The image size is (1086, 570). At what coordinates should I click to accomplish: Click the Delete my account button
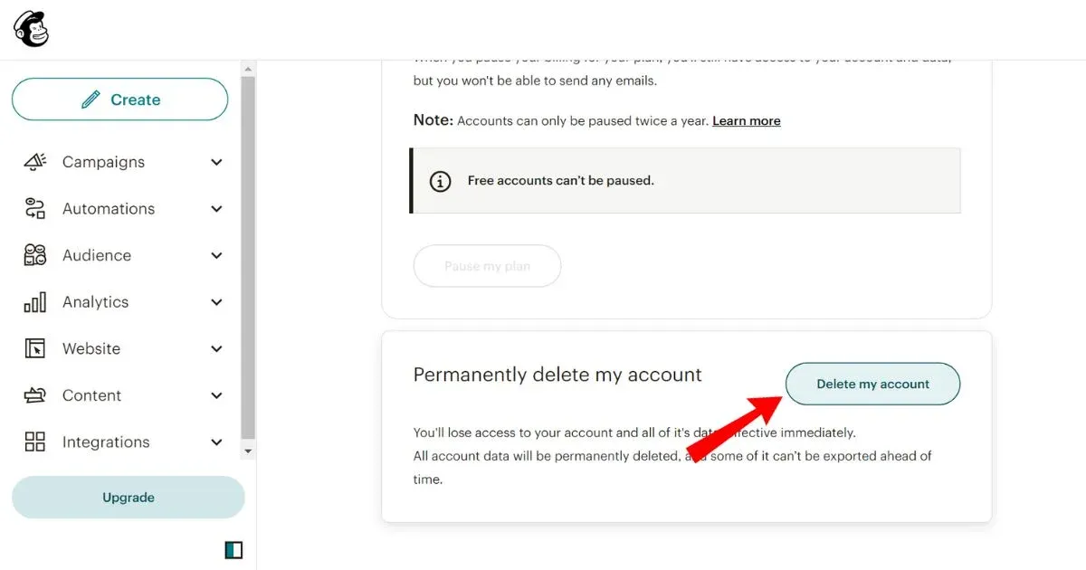872,384
